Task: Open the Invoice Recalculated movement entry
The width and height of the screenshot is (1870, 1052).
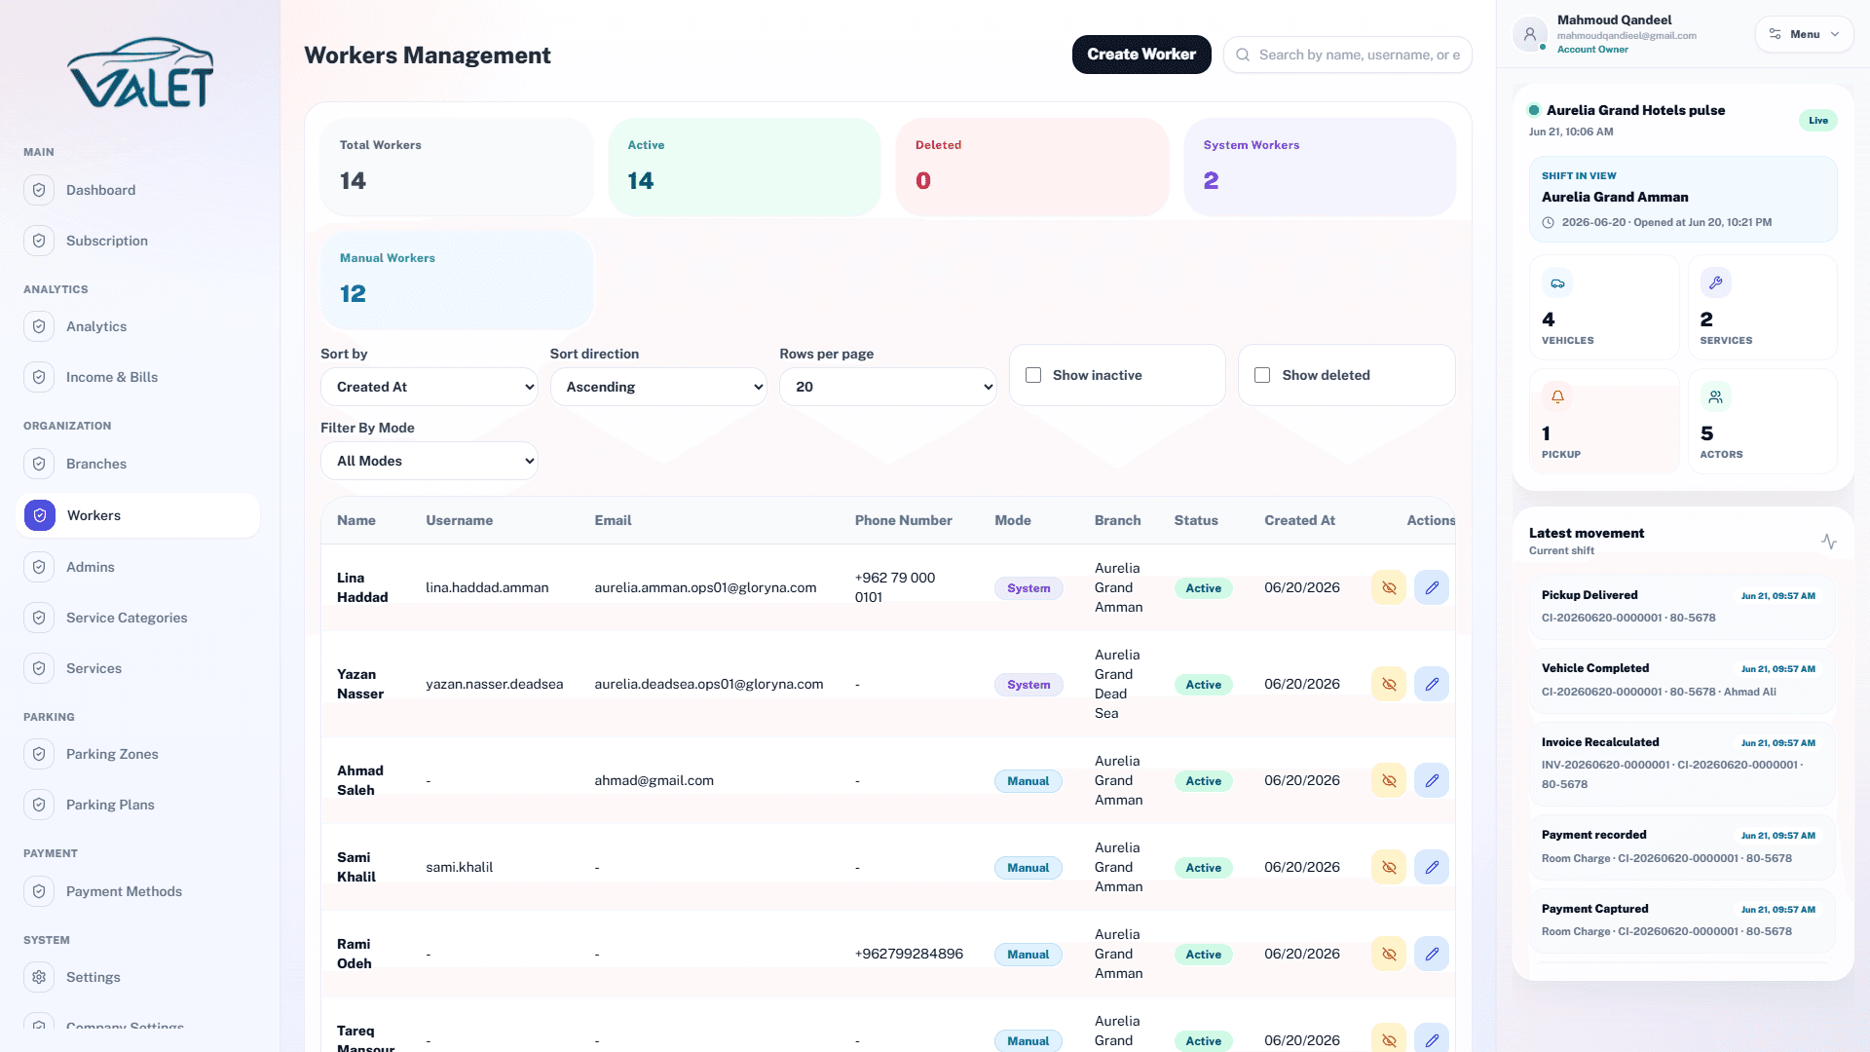Action: (x=1682, y=763)
